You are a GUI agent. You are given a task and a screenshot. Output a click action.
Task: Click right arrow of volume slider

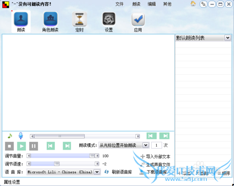97,156
